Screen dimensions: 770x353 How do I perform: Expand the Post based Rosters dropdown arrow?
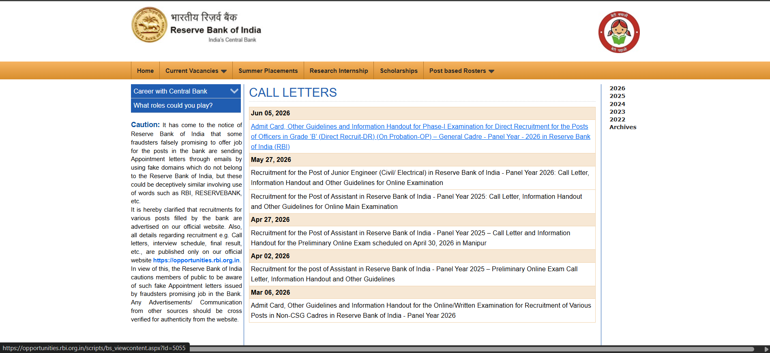tap(491, 71)
